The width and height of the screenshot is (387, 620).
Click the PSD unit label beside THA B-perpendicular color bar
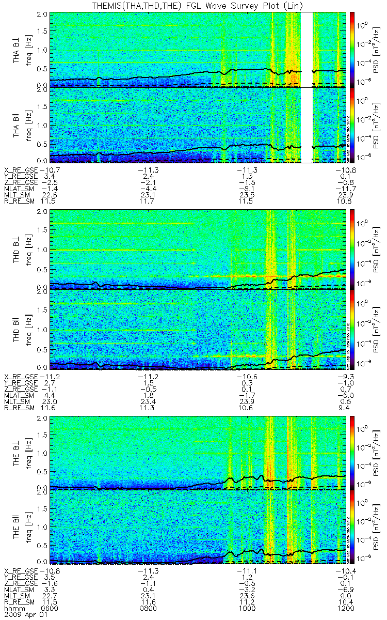[377, 49]
